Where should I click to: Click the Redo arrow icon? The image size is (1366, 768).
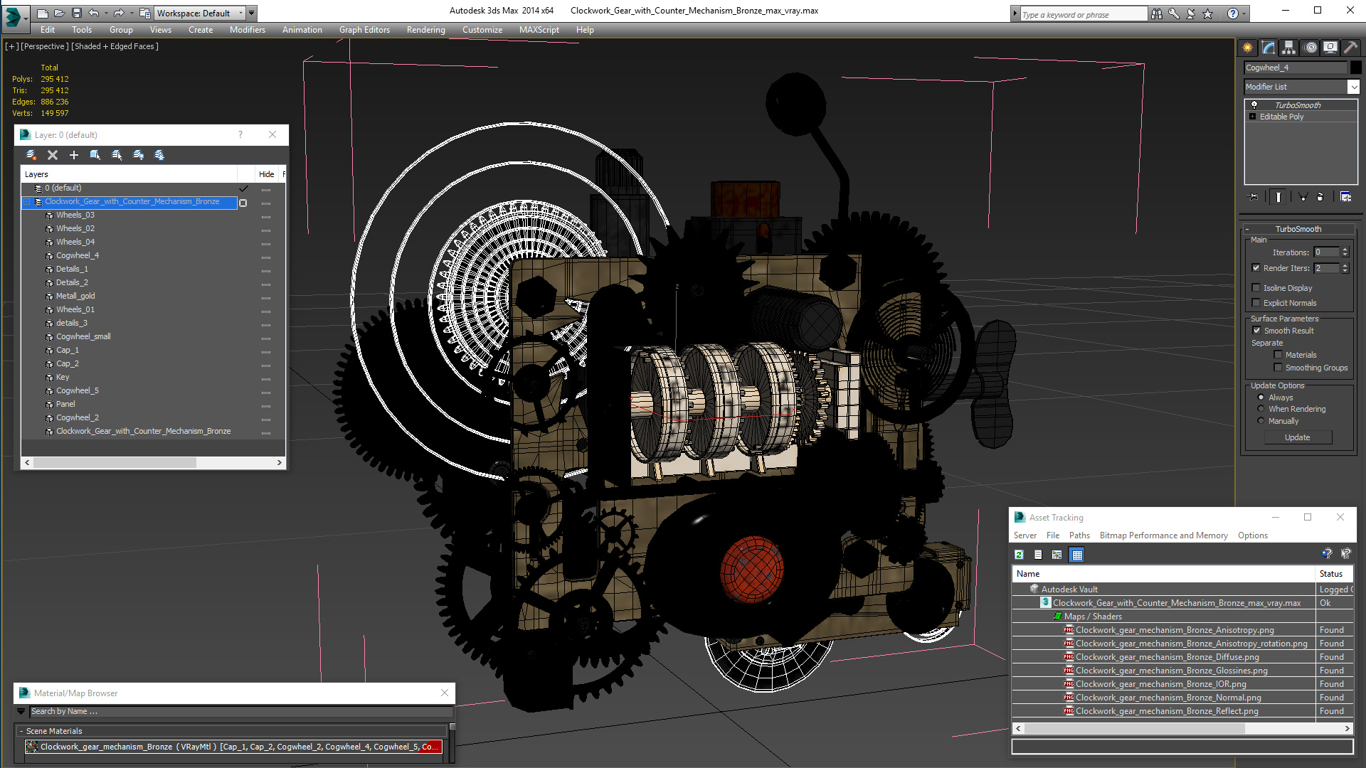[119, 13]
